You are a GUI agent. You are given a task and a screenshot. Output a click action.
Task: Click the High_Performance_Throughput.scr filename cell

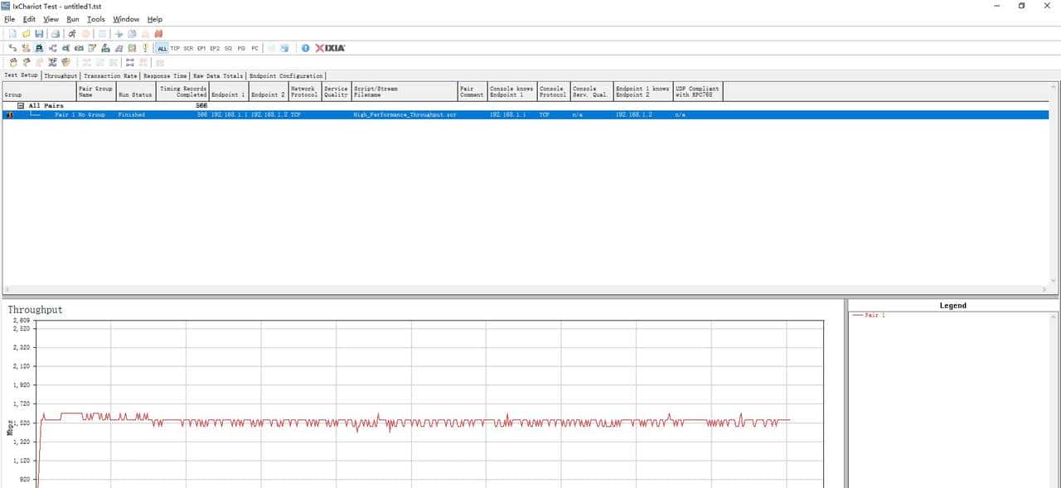[405, 114]
